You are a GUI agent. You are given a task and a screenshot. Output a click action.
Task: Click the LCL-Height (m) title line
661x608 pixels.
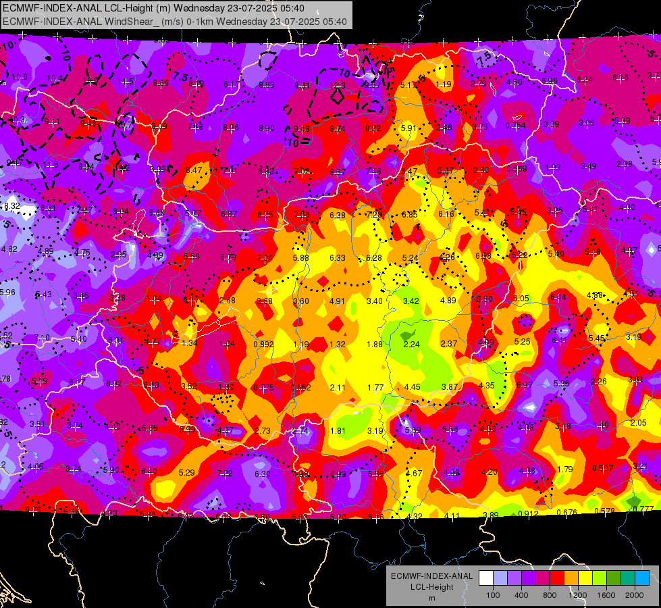153,8
